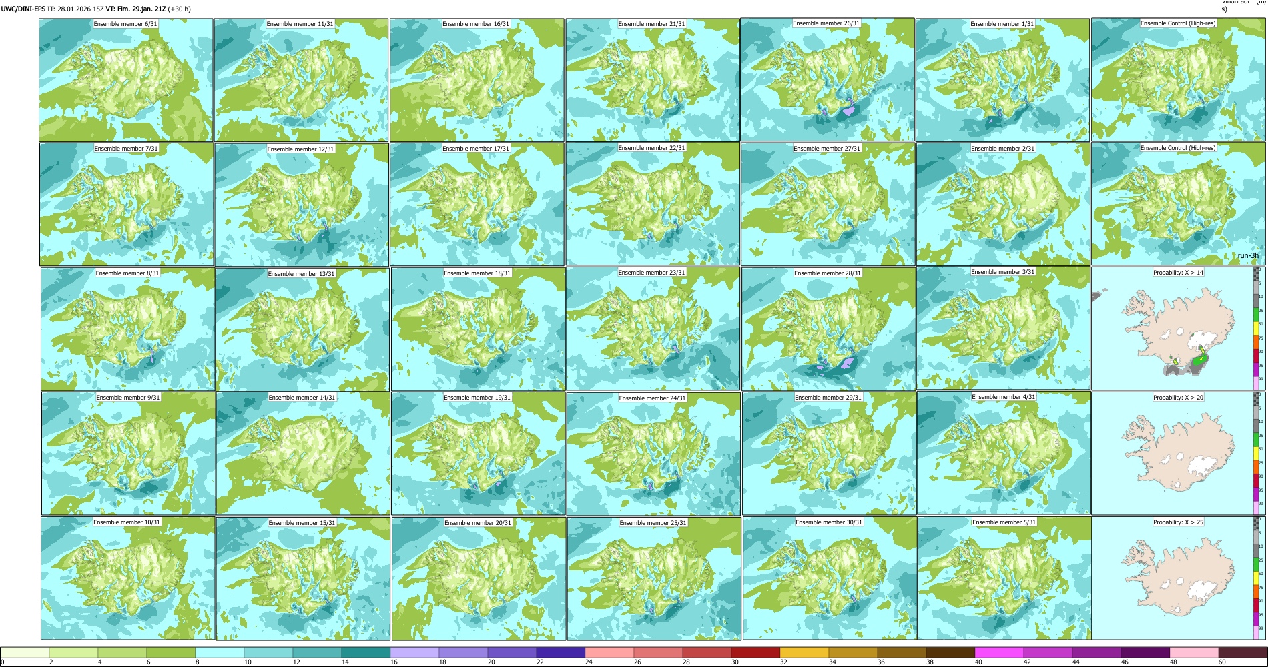Click the 'Ensemble member 23/31' label
This screenshot has width=1268, height=667.
pyautogui.click(x=651, y=273)
